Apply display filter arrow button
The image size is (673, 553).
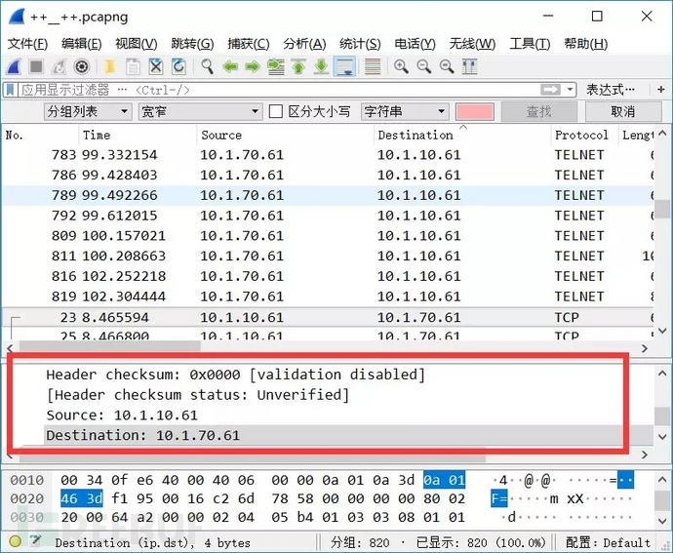[x=551, y=90]
